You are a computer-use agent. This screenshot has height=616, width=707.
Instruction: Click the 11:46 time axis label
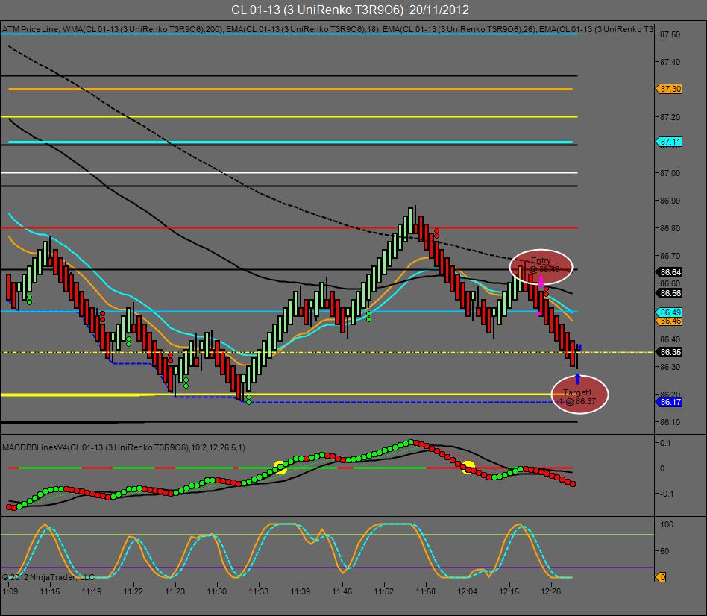(342, 591)
